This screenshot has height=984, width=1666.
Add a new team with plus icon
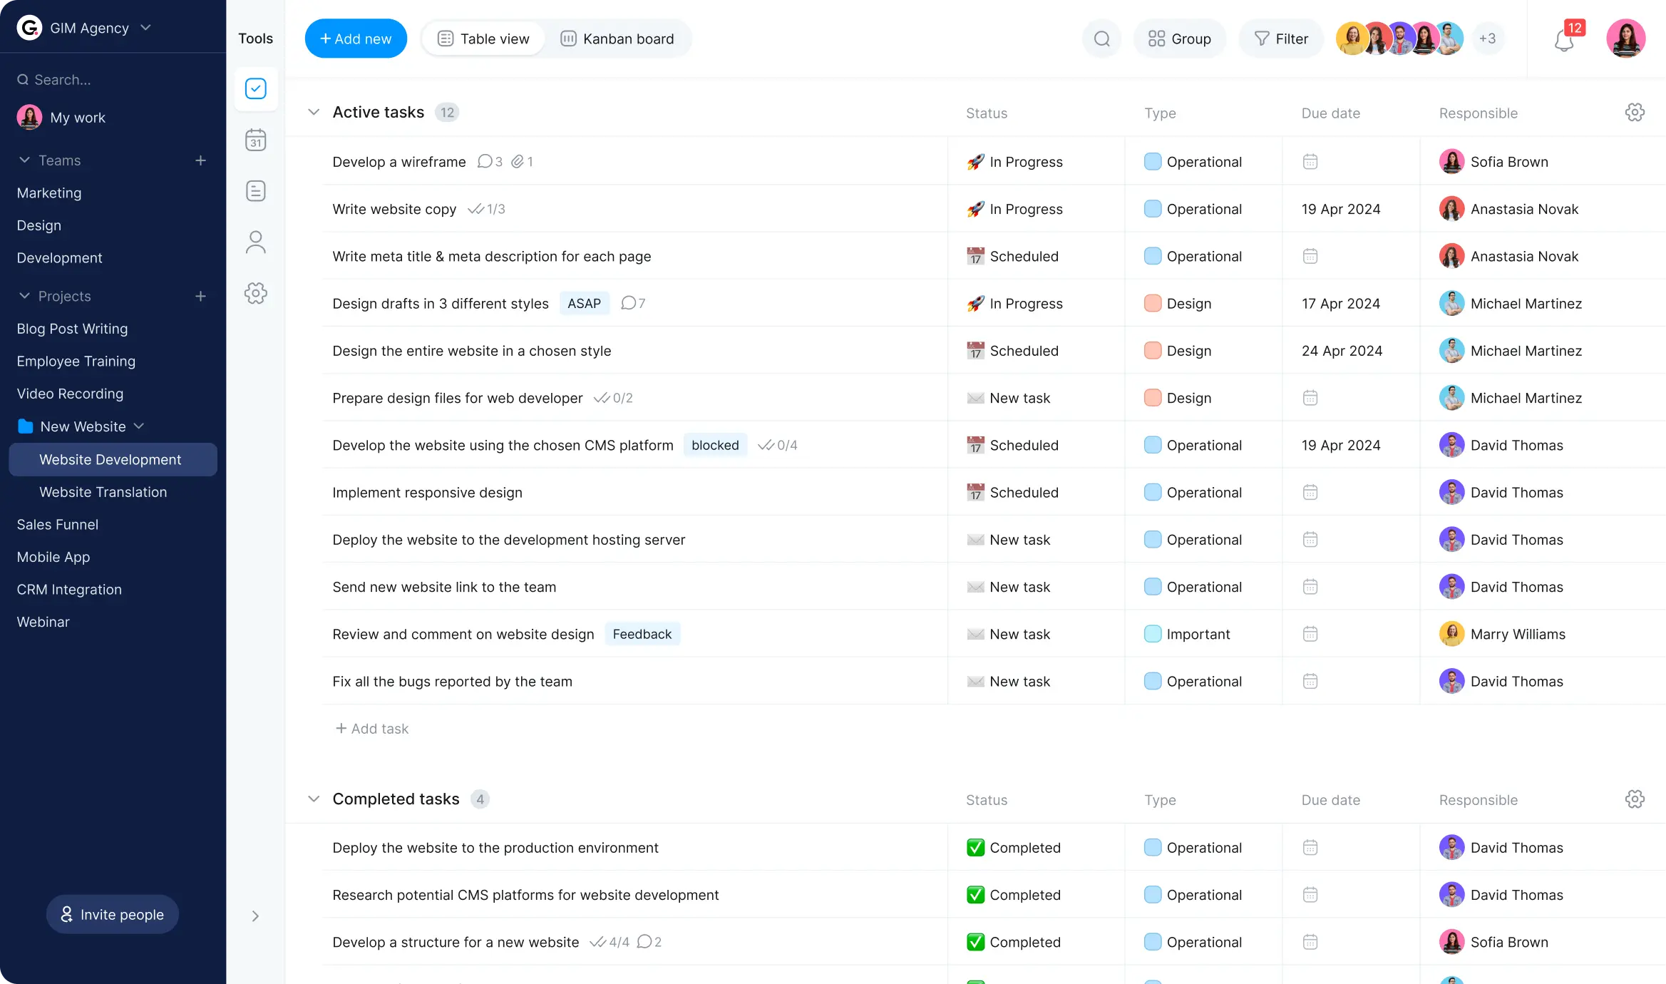(x=200, y=160)
